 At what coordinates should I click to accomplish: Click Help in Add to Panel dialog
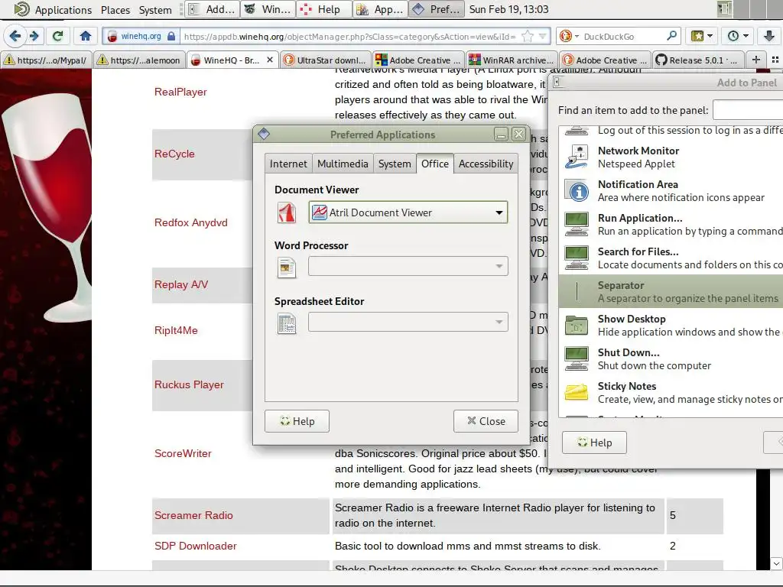click(x=594, y=443)
